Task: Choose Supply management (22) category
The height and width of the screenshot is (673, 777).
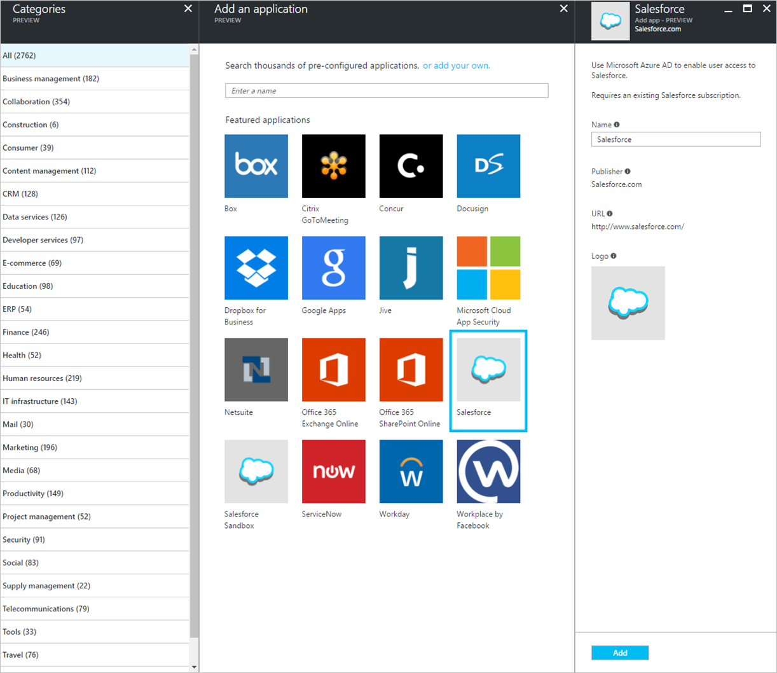Action: pos(95,586)
